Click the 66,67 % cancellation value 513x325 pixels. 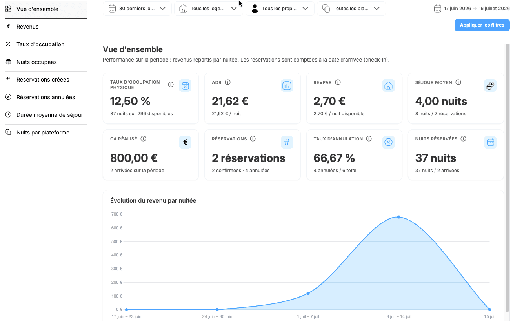[x=334, y=158]
